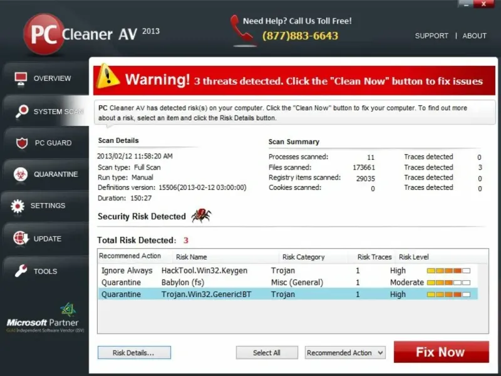Open the Update section
The image size is (501, 376).
(x=46, y=239)
